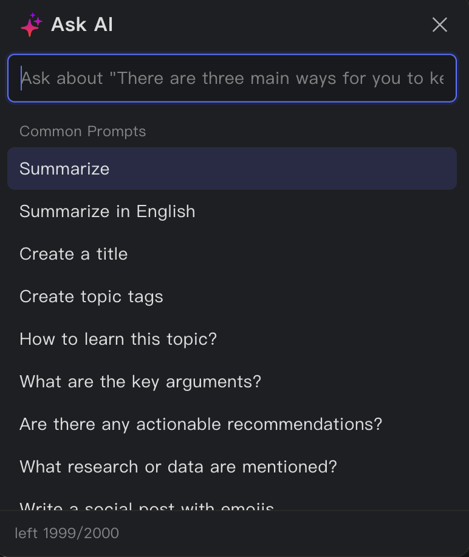
Task: Click the blinking text cursor in input box
Action: pos(21,78)
